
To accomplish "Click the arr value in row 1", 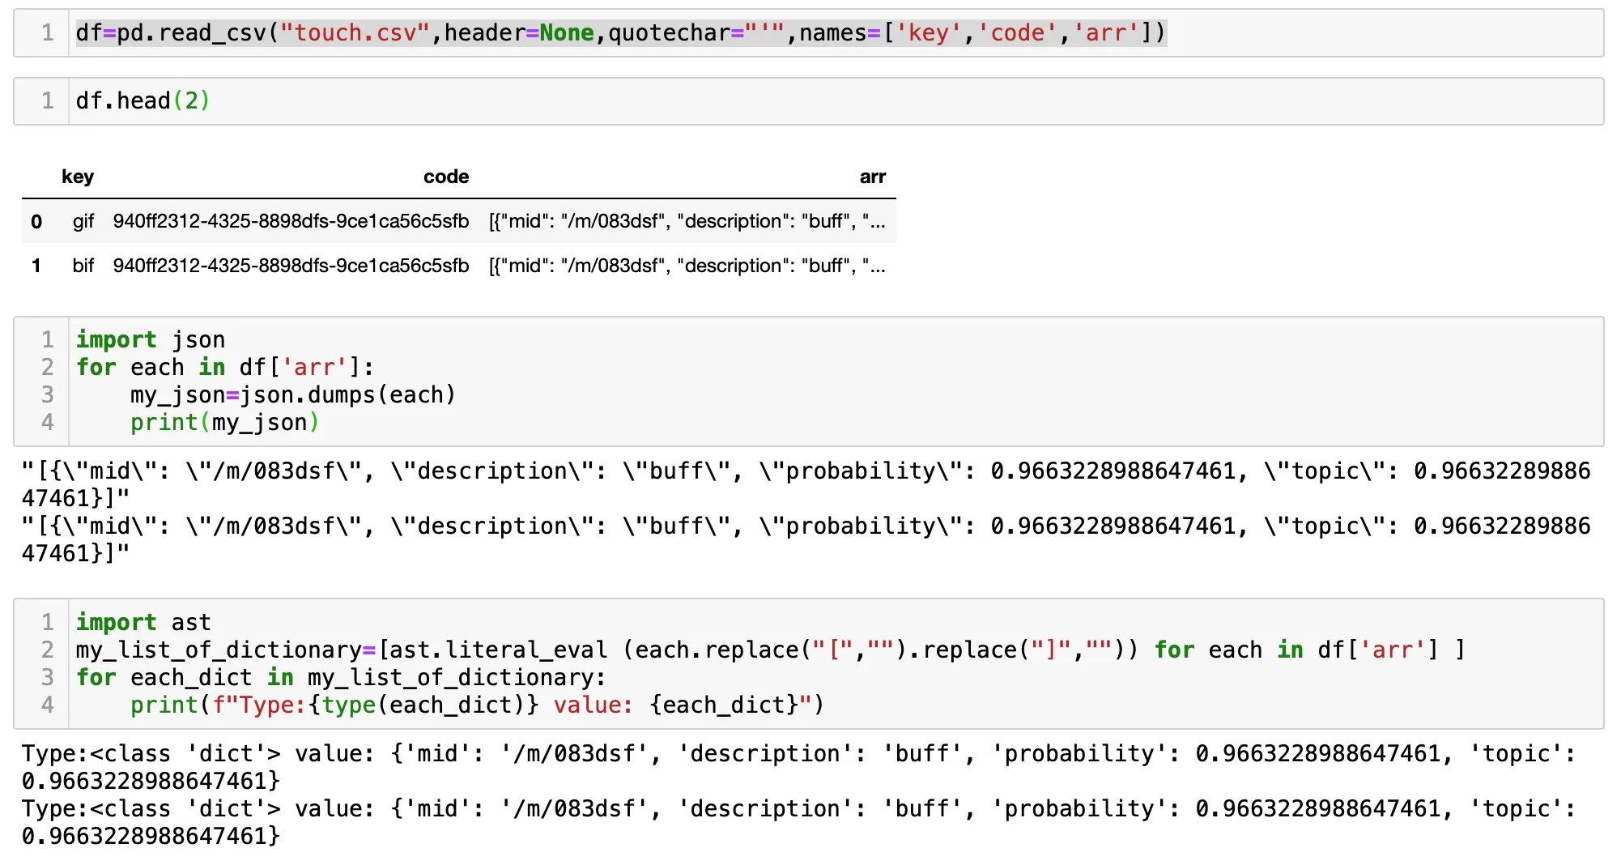I will tap(687, 266).
